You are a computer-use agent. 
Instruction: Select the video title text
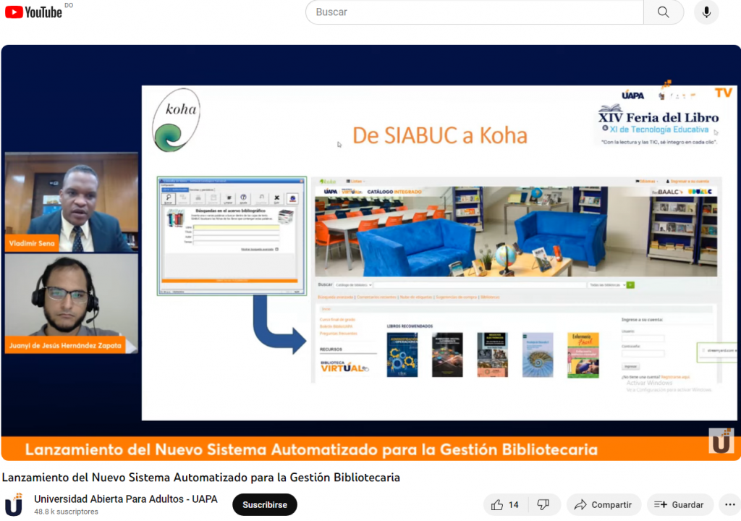(201, 477)
